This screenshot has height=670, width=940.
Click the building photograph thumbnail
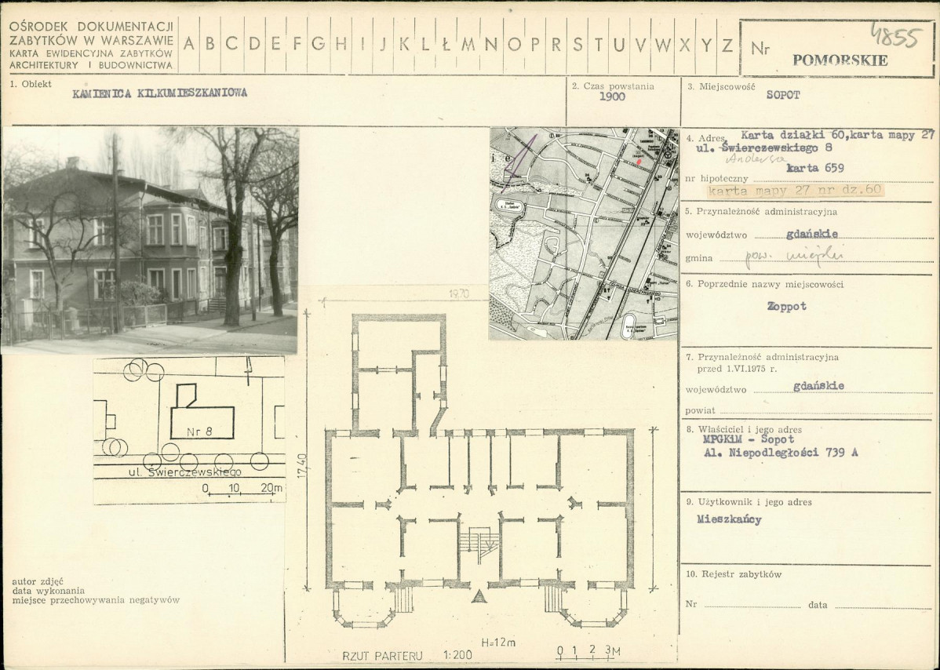[150, 240]
